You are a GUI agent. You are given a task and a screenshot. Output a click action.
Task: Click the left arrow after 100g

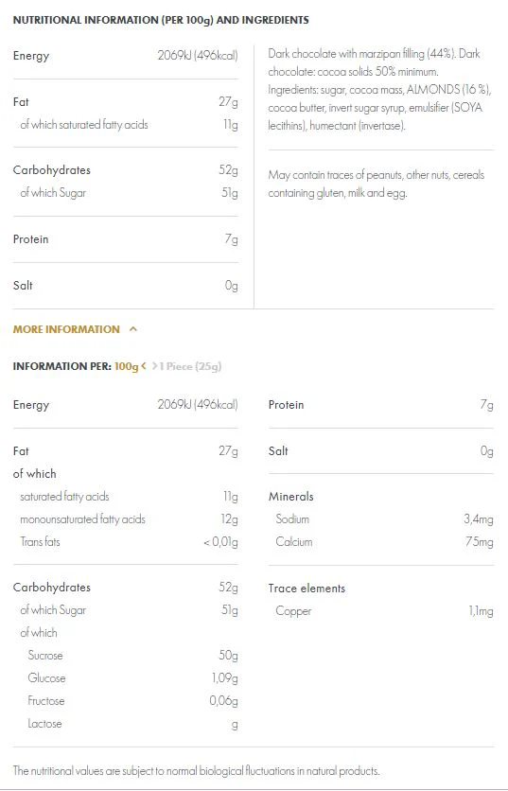click(144, 366)
